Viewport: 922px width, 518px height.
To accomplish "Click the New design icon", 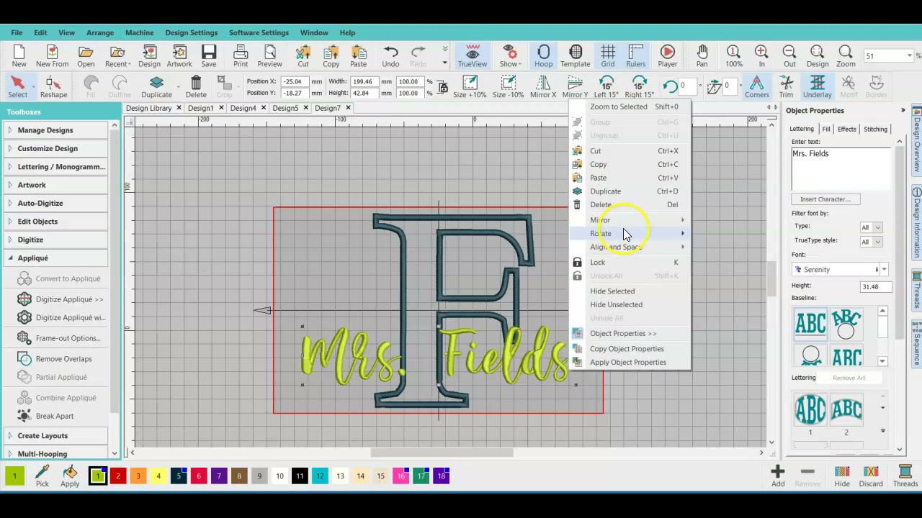I will [19, 56].
